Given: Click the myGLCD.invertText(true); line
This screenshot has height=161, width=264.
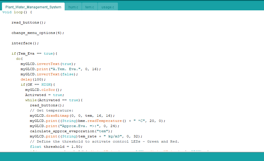Looking at the screenshot, I should pos(48,64).
